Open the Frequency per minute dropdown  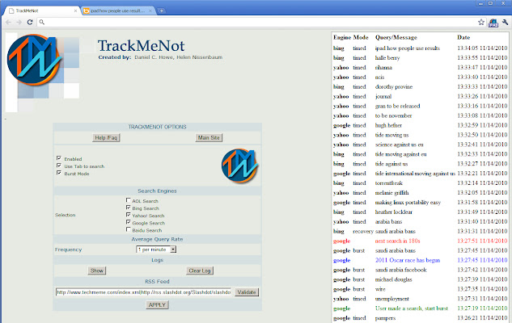tap(156, 250)
